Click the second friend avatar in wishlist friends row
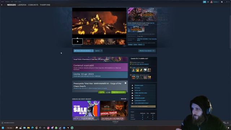231x130 pixels. pyautogui.click(x=137, y=70)
